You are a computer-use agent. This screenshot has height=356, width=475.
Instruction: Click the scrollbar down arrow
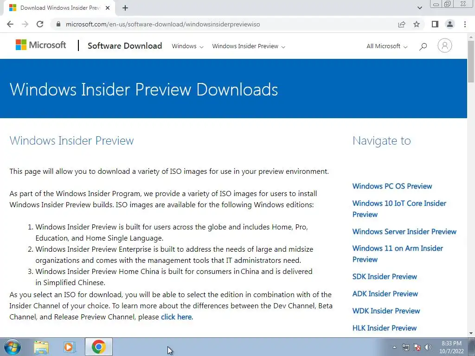pyautogui.click(x=471, y=333)
